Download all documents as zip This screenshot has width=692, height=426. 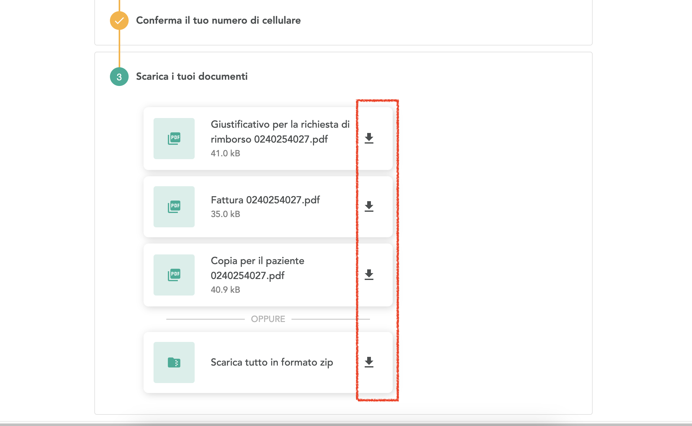click(369, 362)
